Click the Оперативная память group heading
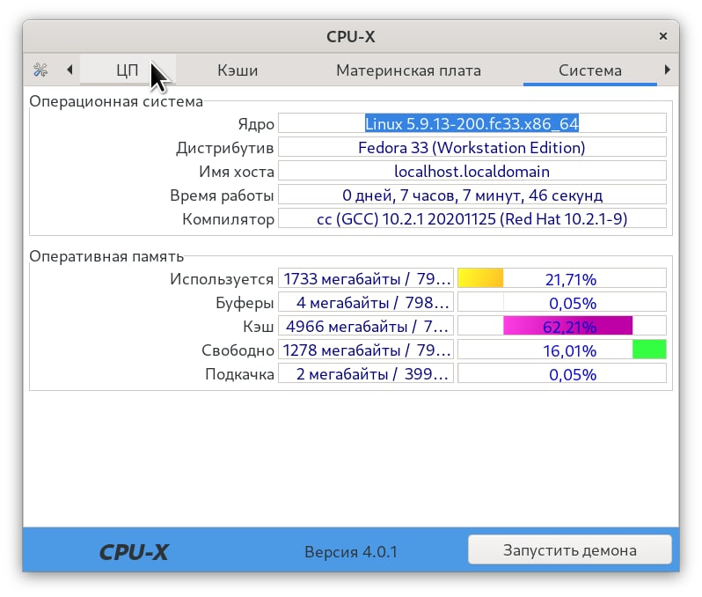Image resolution: width=702 pixels, height=597 pixels. pos(106,256)
